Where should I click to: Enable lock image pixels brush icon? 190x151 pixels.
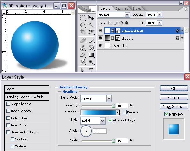click(116, 23)
